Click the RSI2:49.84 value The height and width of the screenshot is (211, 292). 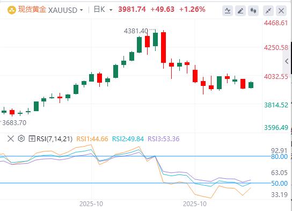tap(128, 139)
